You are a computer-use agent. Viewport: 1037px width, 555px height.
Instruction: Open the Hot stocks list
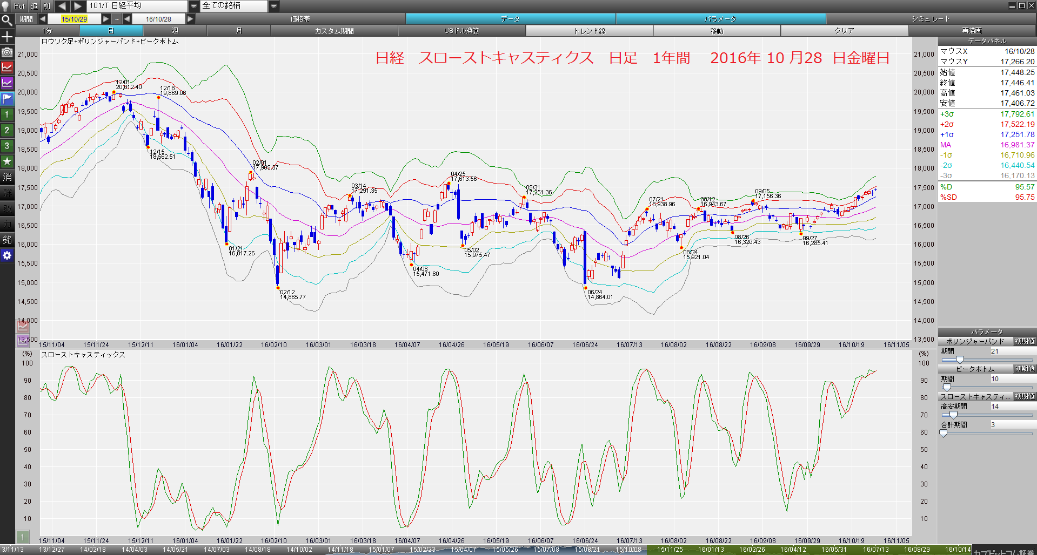coord(19,6)
